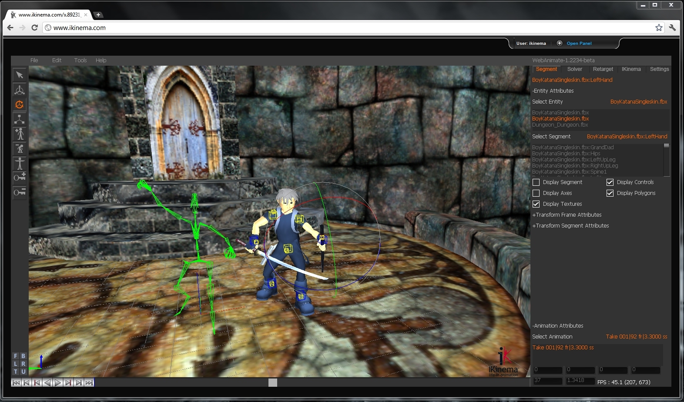Expand Transform Frame Attributes section
The image size is (684, 402).
(567, 215)
